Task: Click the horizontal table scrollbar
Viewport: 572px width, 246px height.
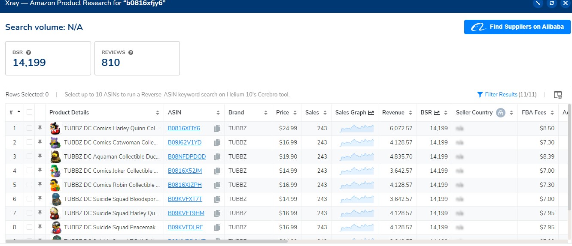Action: [x=147, y=241]
